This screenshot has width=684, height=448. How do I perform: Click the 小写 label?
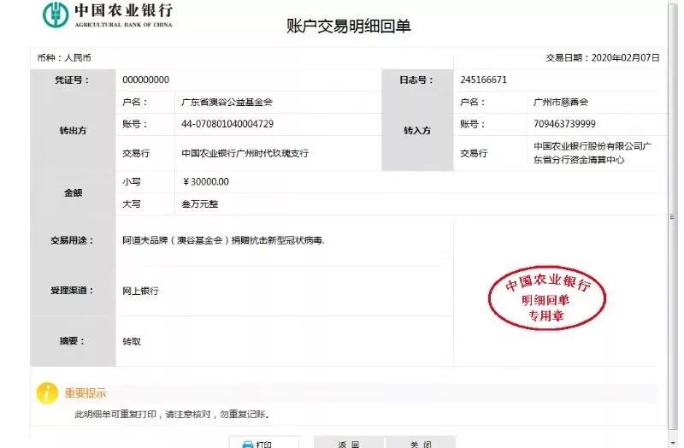[x=132, y=182]
